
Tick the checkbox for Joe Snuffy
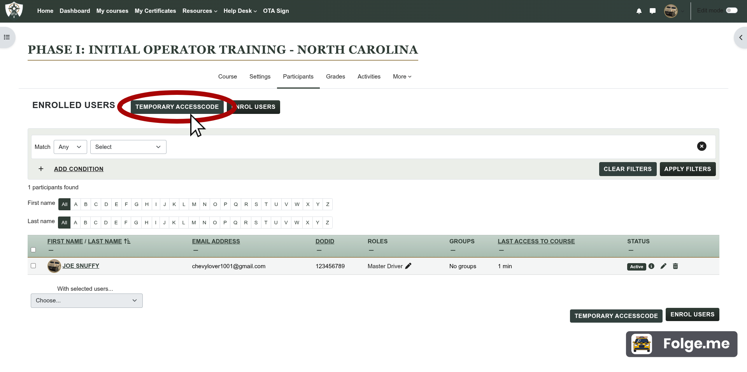33,266
